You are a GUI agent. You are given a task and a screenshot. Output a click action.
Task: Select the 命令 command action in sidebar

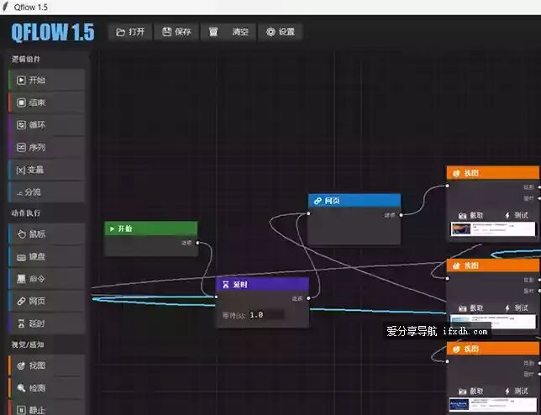(x=46, y=279)
